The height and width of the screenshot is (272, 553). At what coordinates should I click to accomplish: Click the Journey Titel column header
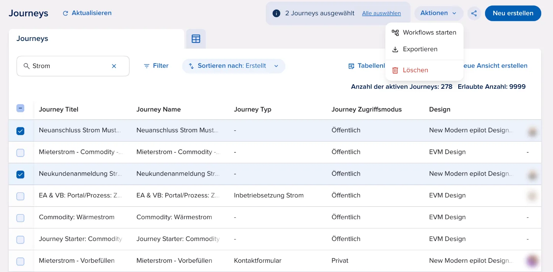tap(58, 109)
